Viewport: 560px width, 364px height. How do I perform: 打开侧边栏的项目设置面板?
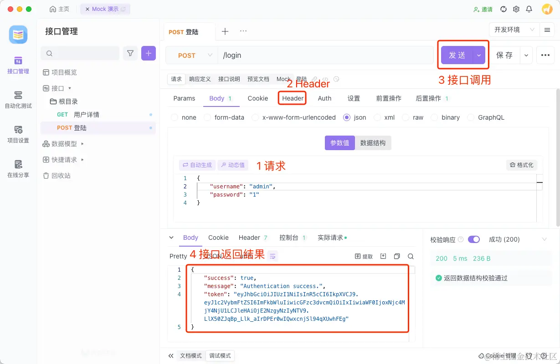point(18,135)
